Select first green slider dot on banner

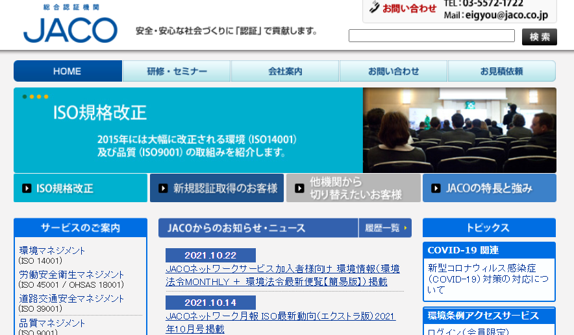click(x=25, y=97)
